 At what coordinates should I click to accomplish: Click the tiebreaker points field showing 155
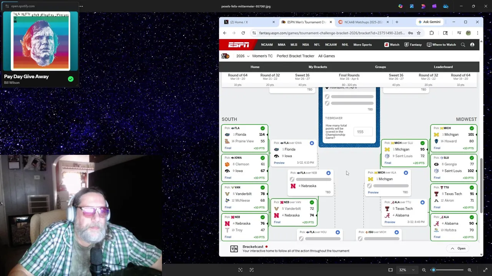tap(363, 132)
